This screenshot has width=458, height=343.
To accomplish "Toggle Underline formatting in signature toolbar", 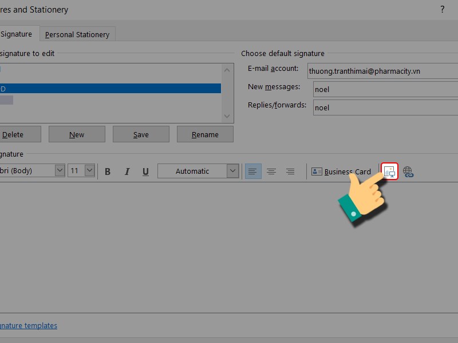I will tap(145, 171).
